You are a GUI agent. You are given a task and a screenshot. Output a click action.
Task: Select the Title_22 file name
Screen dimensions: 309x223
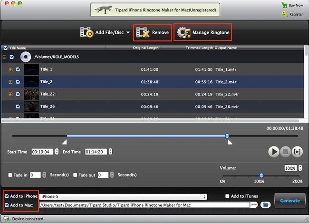pyautogui.click(x=48, y=94)
